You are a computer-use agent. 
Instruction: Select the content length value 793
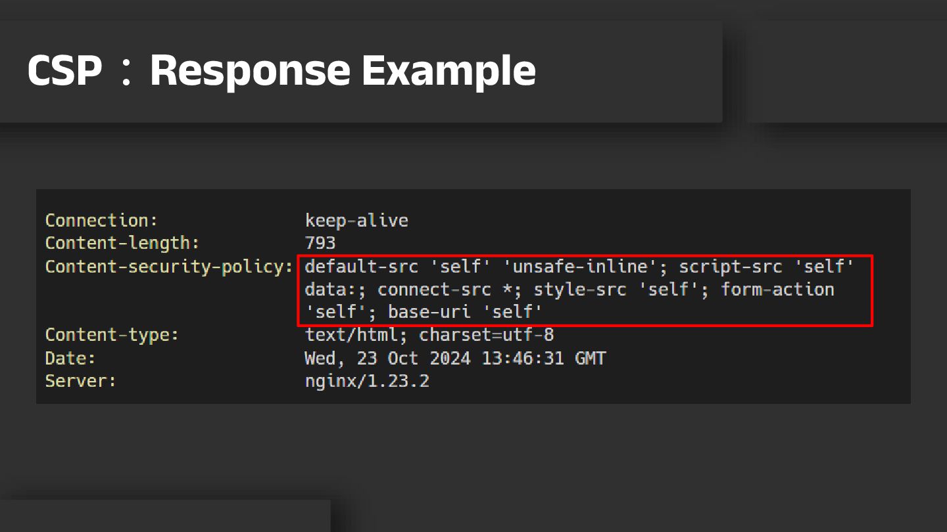(x=320, y=243)
